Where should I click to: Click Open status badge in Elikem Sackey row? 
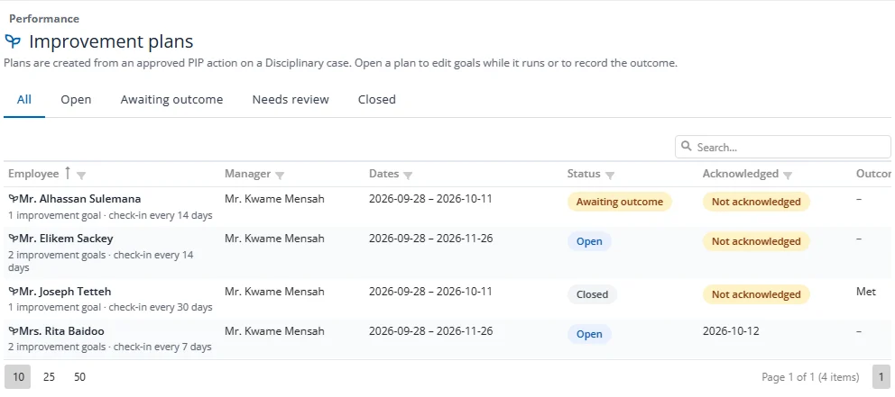coord(589,241)
